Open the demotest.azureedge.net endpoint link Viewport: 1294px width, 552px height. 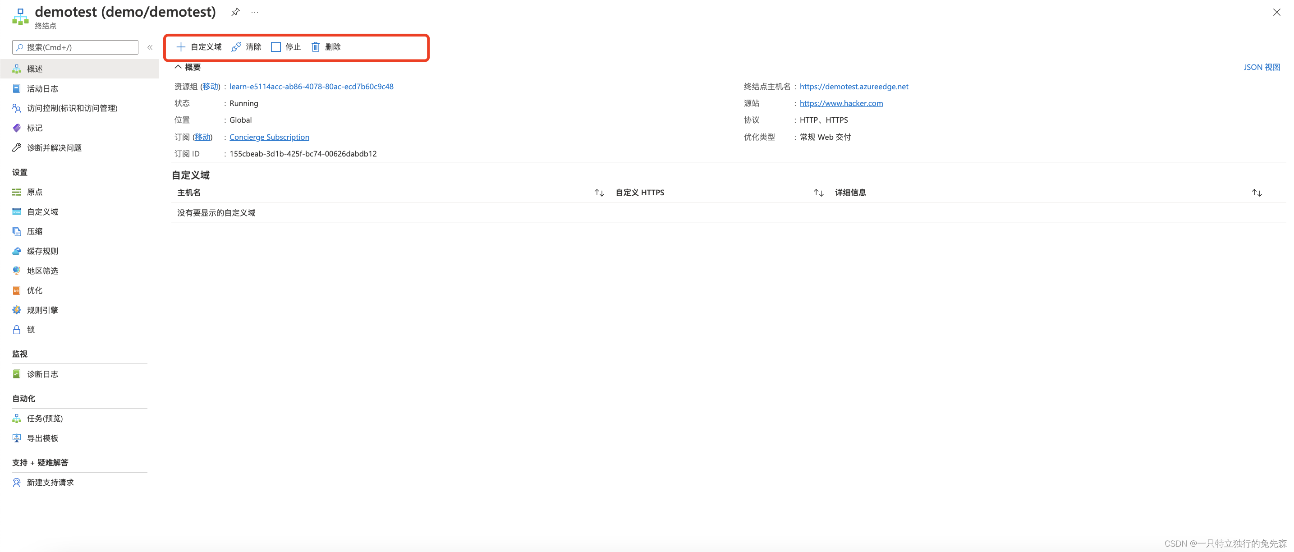coord(853,87)
